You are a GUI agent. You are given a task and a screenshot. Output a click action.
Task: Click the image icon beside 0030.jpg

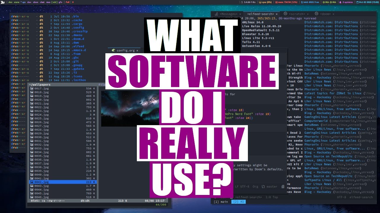32,137
